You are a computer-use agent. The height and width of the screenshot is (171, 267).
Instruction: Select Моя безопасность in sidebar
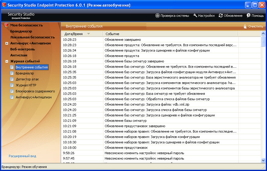(26, 25)
